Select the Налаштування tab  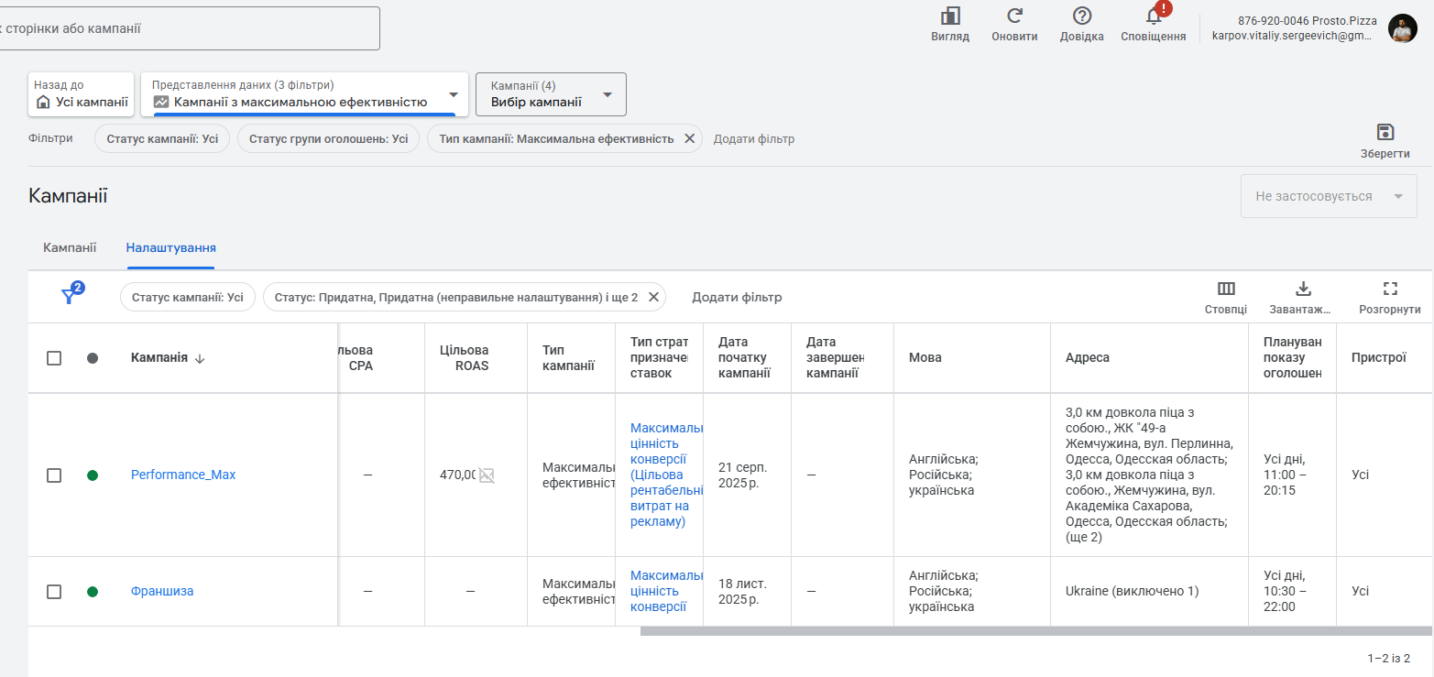(170, 247)
